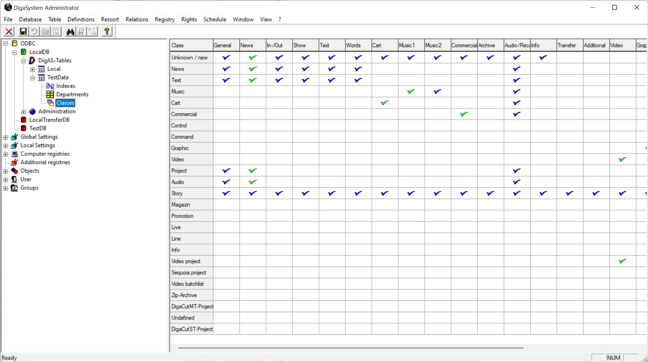
Task: Toggle the Music class Music1 checkmark
Action: pyautogui.click(x=411, y=91)
